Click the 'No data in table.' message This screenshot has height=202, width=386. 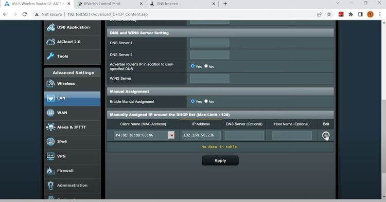coord(220,146)
